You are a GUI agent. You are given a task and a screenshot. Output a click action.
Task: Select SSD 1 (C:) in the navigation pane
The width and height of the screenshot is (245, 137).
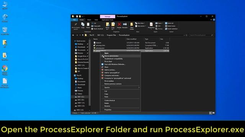pos(81,97)
